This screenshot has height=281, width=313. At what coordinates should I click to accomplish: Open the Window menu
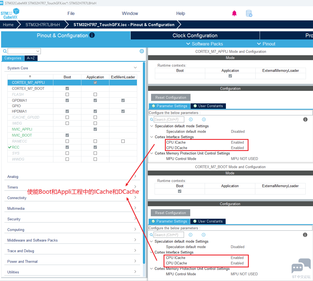[x=130, y=13]
